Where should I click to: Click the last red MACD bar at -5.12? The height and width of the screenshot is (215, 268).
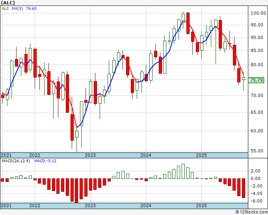click(244, 188)
